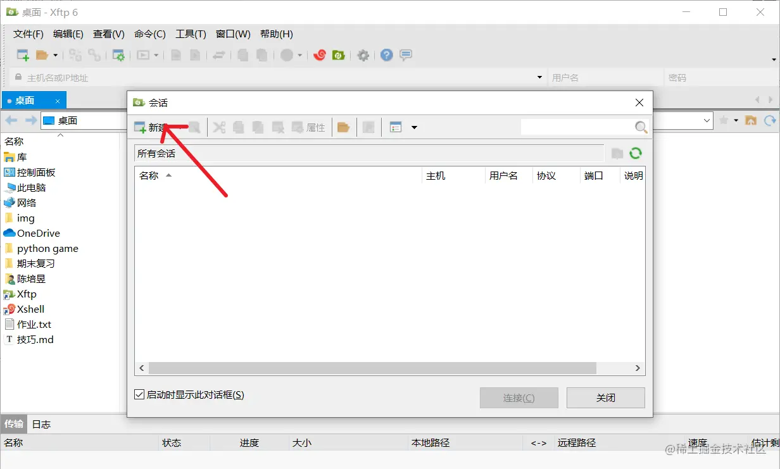
Task: Select 库 in the local file list
Action: click(x=15, y=157)
